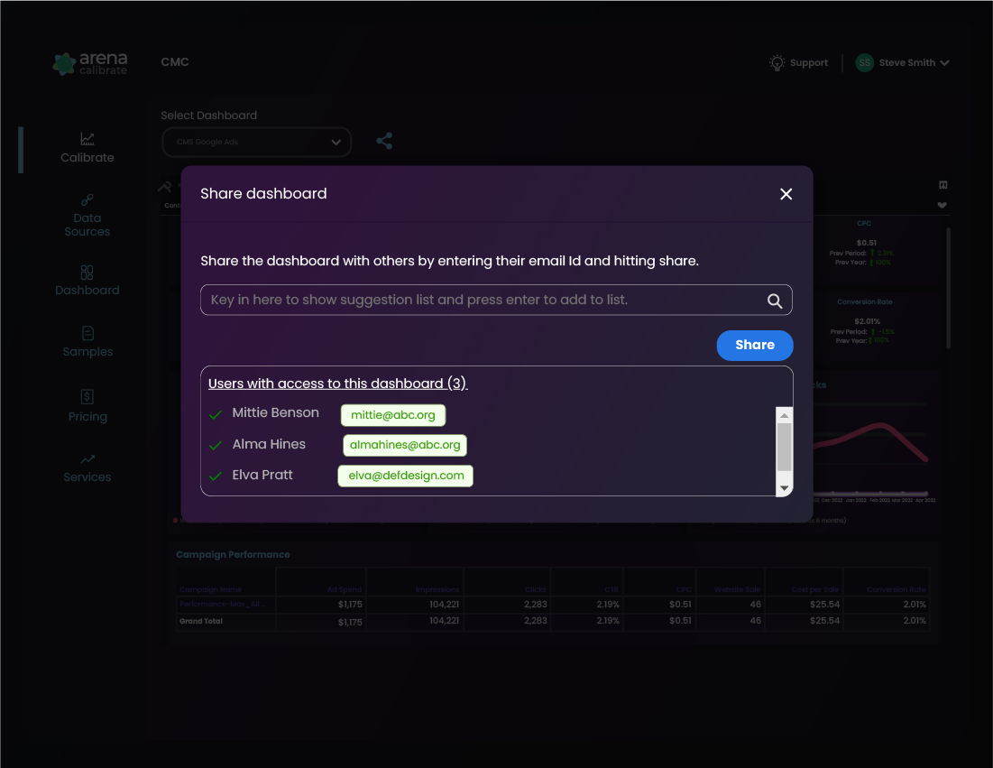
Task: Click the share dashboard icon
Action: 384,141
